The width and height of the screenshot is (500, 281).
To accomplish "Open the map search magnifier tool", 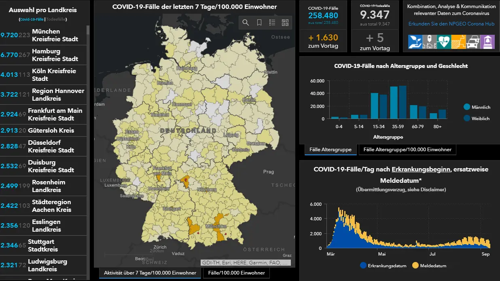I will [x=246, y=23].
